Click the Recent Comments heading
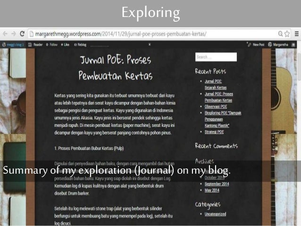Screen dimensions: 301x226 click(x=217, y=146)
